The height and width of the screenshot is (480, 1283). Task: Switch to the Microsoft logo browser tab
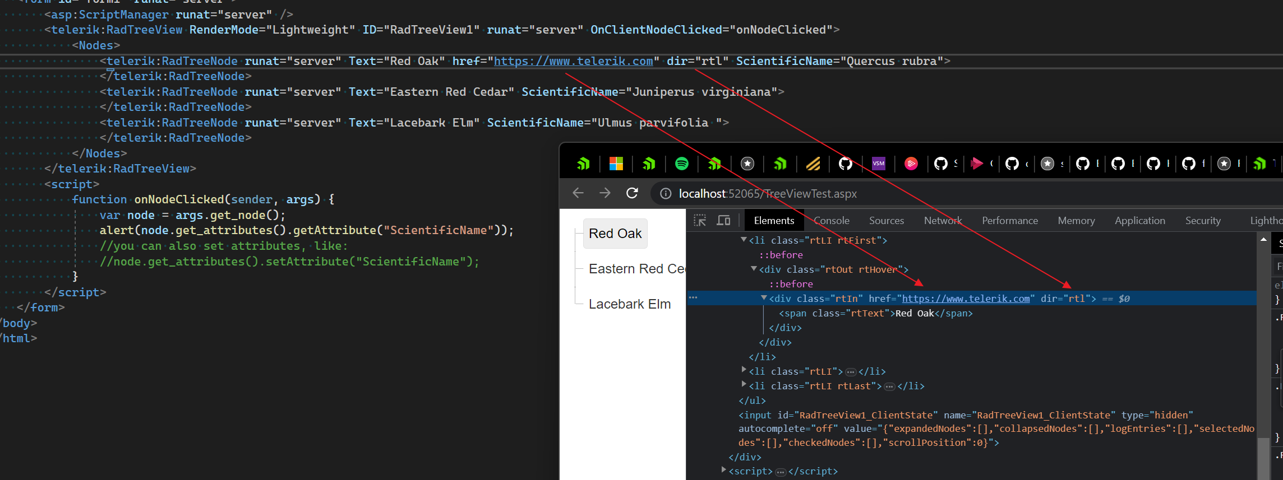(616, 164)
